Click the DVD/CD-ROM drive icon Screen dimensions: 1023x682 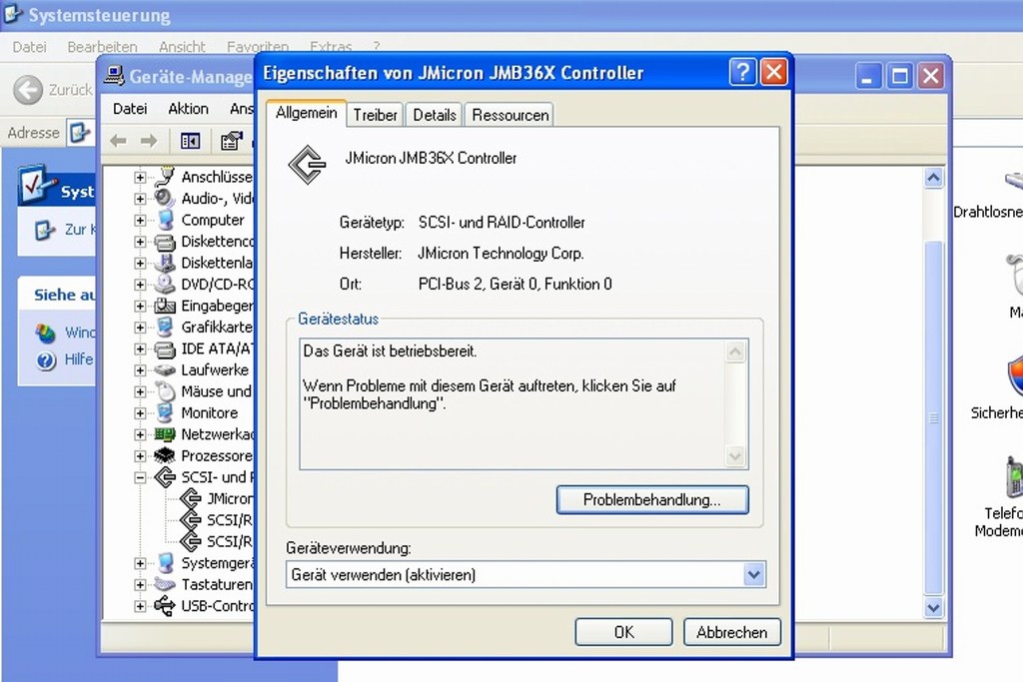tap(165, 285)
